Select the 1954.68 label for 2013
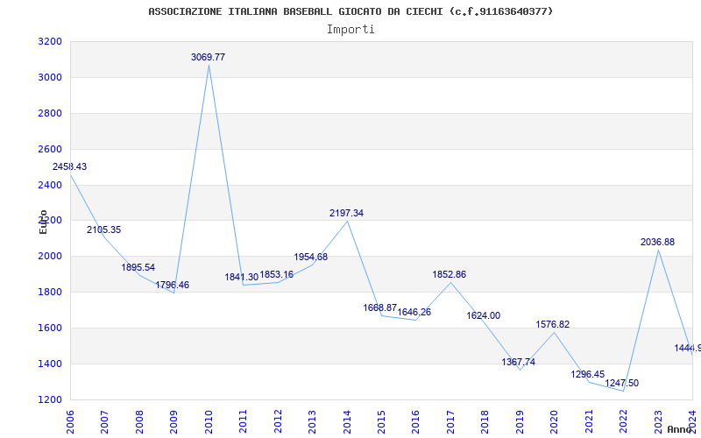The height and width of the screenshot is (438, 701). 311,257
